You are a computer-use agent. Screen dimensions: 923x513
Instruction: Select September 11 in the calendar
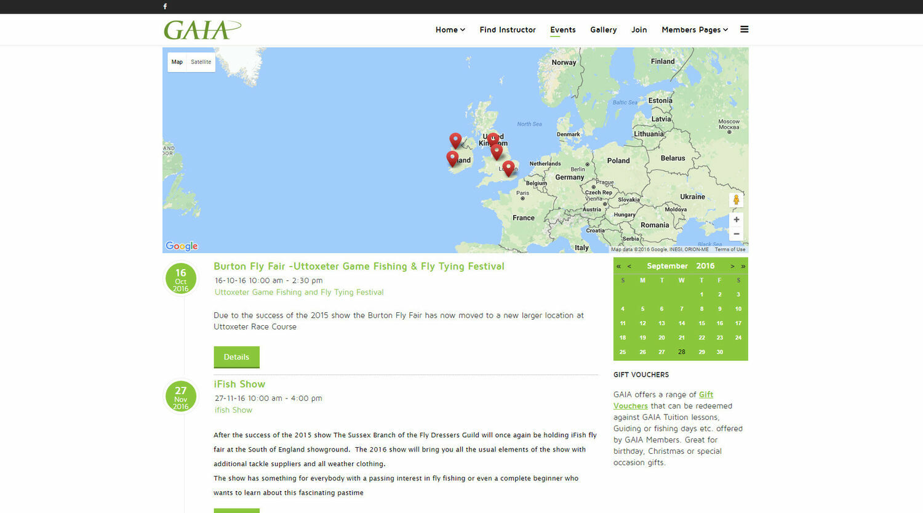623,323
